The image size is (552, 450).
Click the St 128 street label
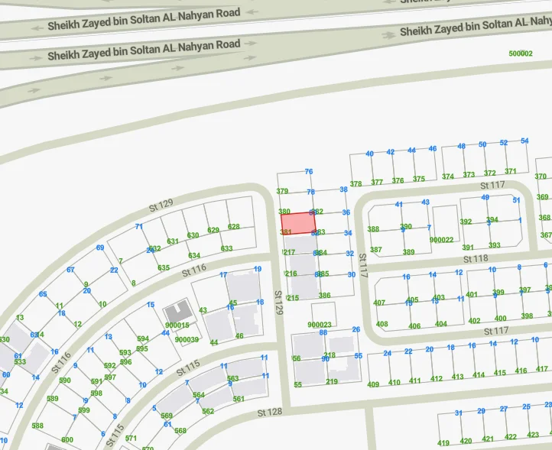coord(270,412)
